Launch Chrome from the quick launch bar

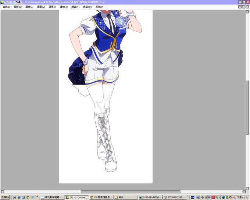click(28, 197)
